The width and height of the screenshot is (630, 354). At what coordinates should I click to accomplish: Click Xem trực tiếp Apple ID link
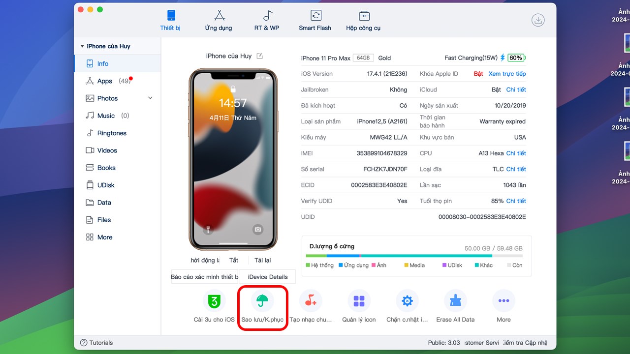507,74
